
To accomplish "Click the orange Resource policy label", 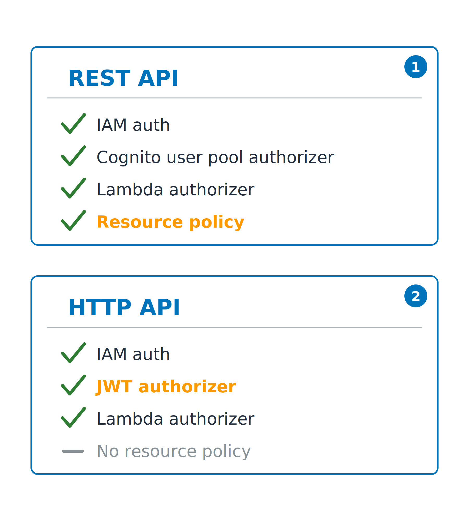I will tap(170, 222).
